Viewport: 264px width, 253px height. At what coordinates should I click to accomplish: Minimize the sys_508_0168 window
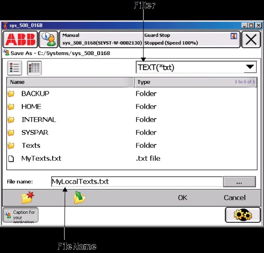[245, 25]
